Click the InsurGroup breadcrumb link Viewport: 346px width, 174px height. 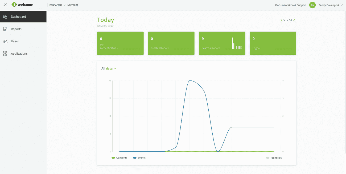(55, 5)
